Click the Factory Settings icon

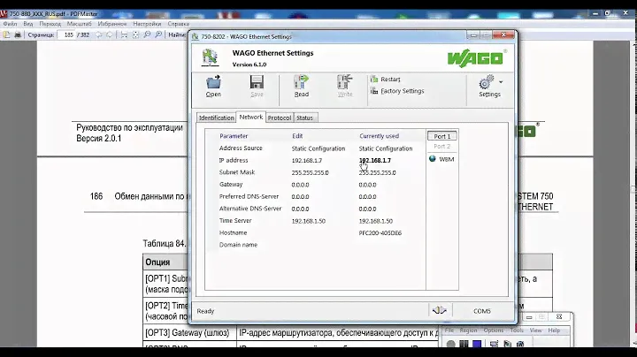tap(374, 91)
